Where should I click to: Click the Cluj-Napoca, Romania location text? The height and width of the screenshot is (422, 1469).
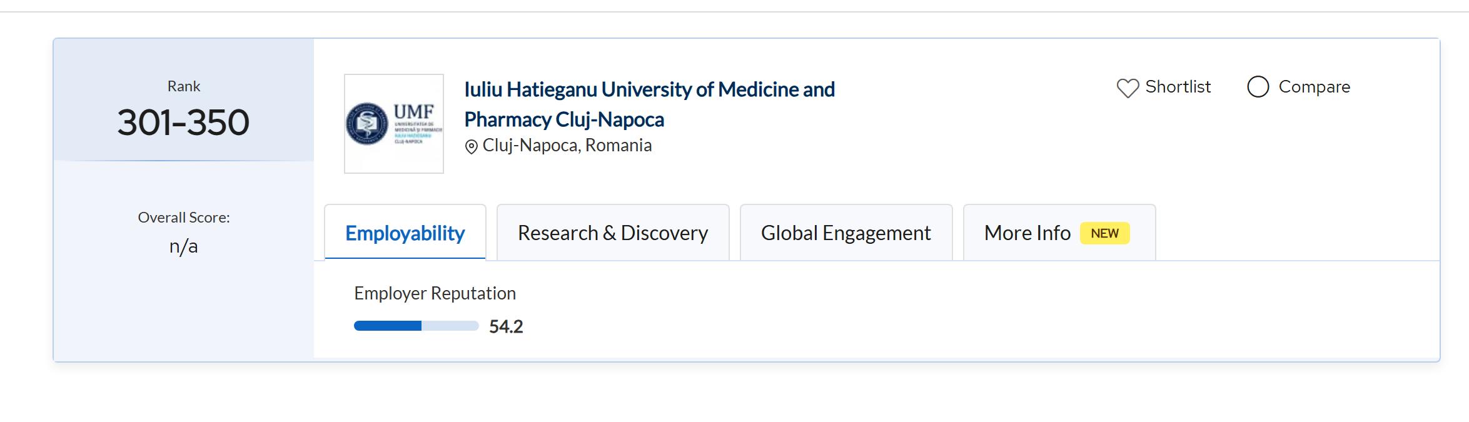(x=567, y=146)
